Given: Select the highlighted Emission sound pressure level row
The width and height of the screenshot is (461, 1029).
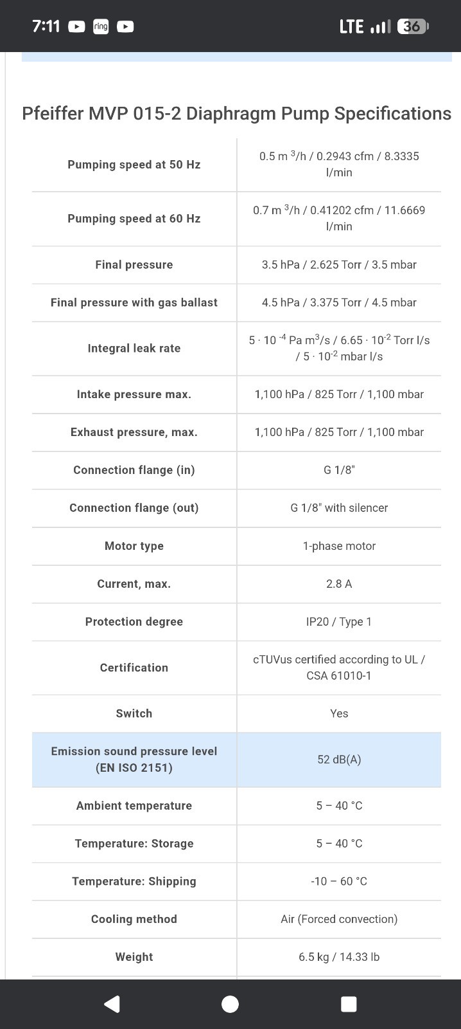Looking at the screenshot, I should [x=236, y=760].
